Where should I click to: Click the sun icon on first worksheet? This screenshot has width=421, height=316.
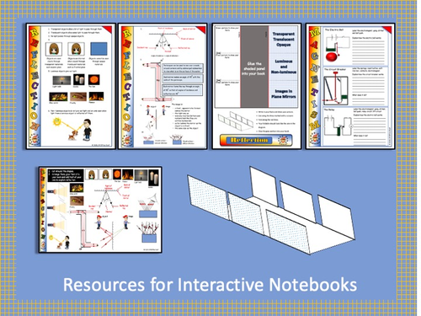point(57,122)
